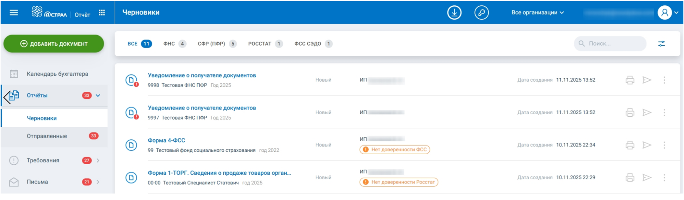Click the download icon in header

point(454,13)
